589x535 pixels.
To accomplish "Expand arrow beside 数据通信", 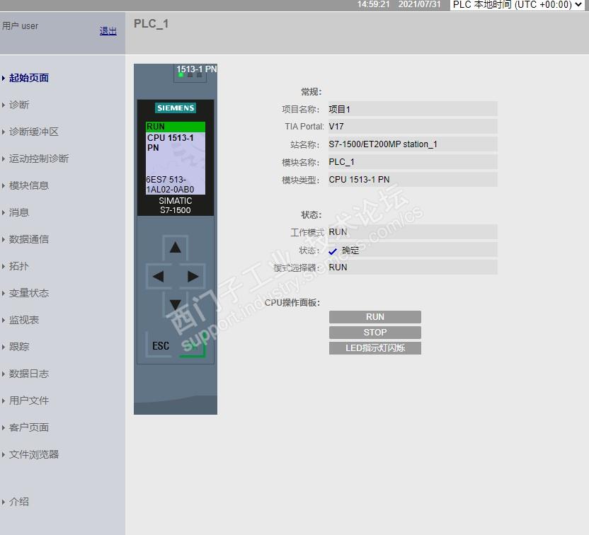I will (x=4, y=239).
